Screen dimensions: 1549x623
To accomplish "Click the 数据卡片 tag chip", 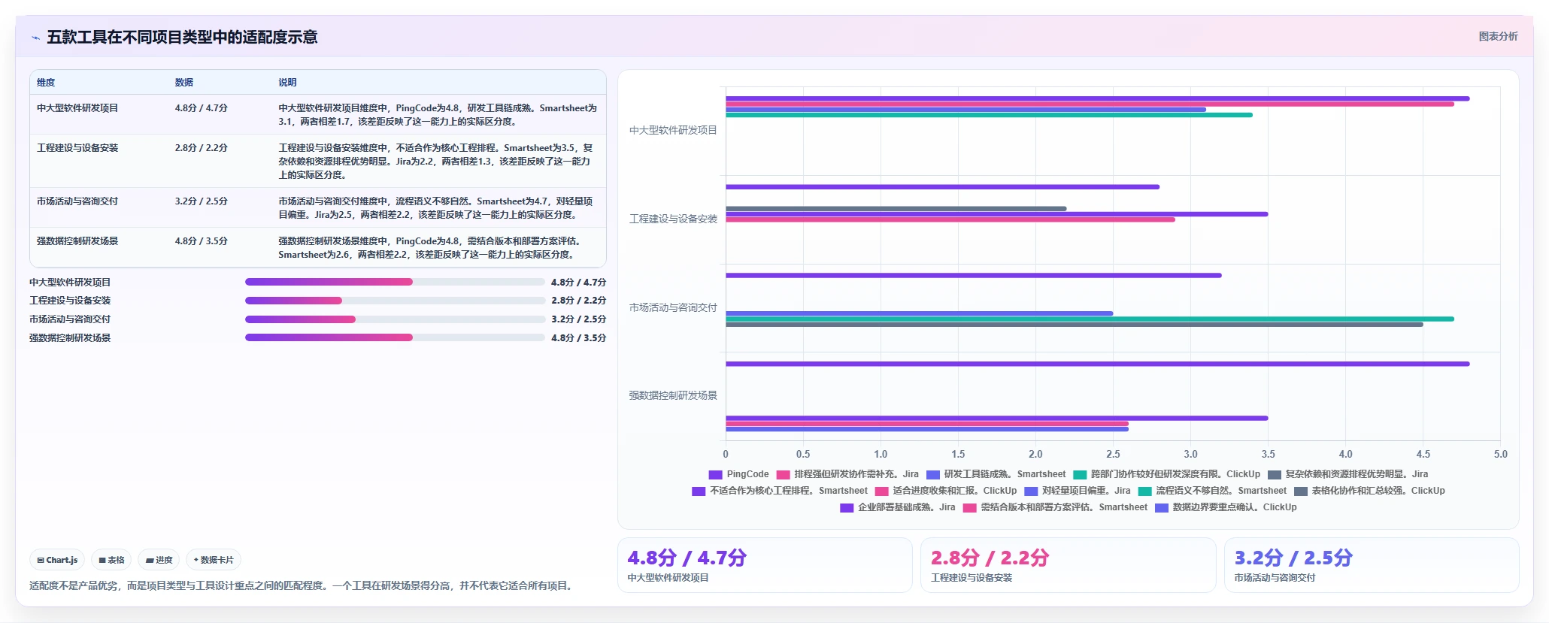I will (214, 560).
